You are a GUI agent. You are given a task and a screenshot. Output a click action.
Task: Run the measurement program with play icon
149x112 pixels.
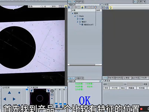pos(69,7)
